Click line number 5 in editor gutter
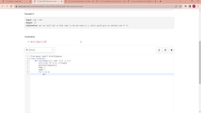Viewport: 201px width, 113px height. [x=28, y=65]
